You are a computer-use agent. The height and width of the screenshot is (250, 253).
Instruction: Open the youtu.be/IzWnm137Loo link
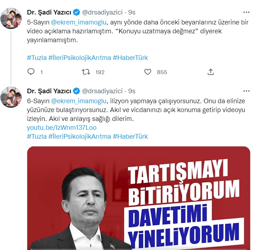coord(62,128)
